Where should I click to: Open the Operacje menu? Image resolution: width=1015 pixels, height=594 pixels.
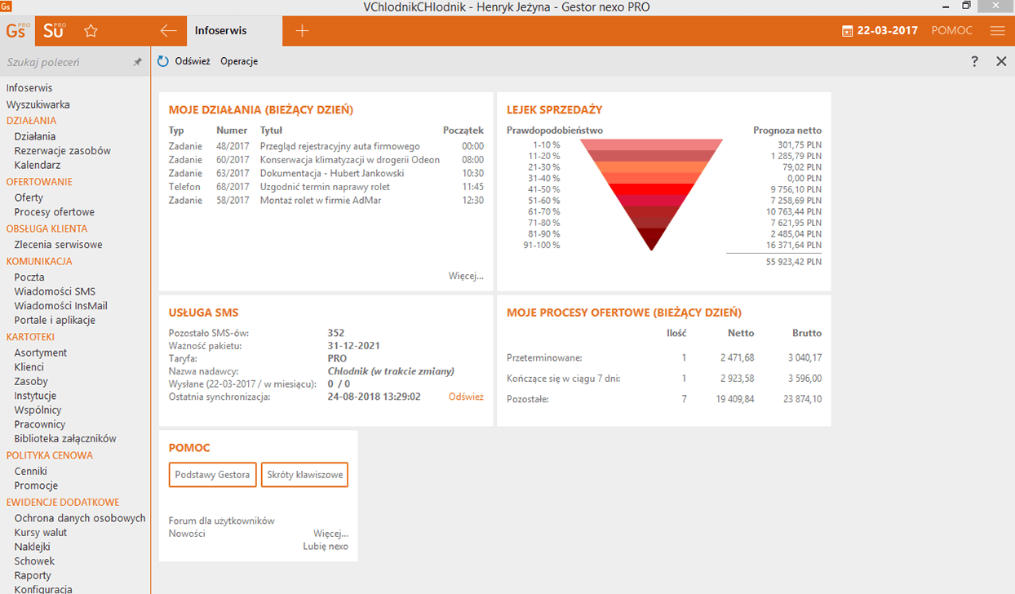pos(239,61)
